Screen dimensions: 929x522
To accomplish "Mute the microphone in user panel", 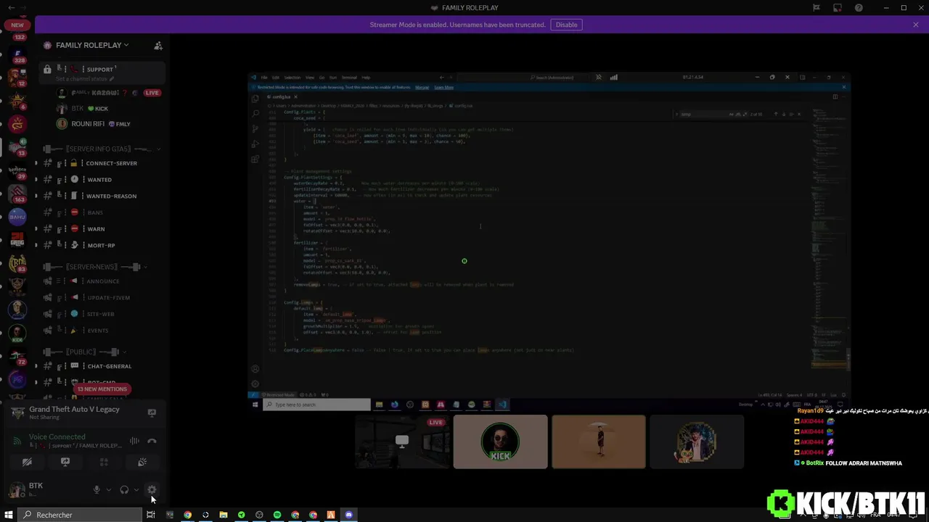I will pyautogui.click(x=97, y=490).
